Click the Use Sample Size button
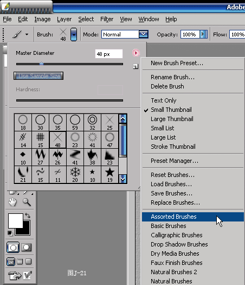Screen dimensions: 245x285 (x=38, y=76)
